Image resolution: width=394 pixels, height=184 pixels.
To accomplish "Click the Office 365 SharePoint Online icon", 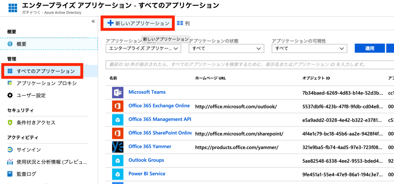I will (117, 134).
